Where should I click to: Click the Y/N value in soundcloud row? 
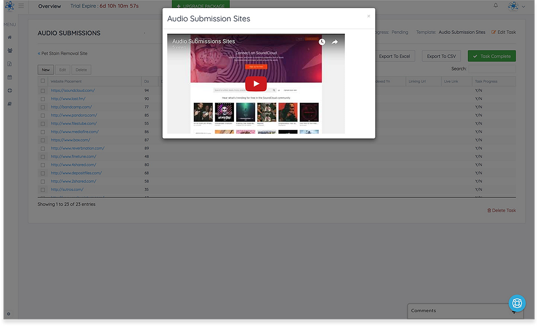(x=478, y=90)
